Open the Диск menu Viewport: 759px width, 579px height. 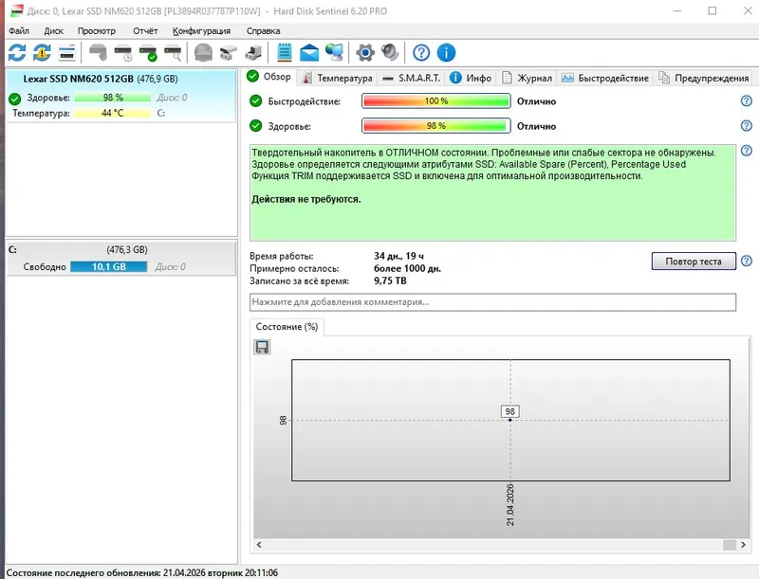tap(53, 31)
